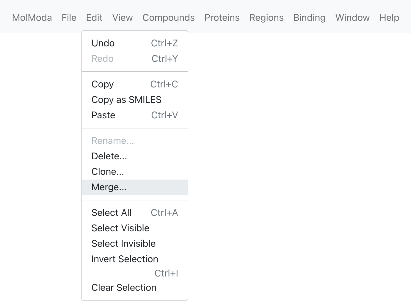Click the highlighted Merge... entry

(135, 187)
